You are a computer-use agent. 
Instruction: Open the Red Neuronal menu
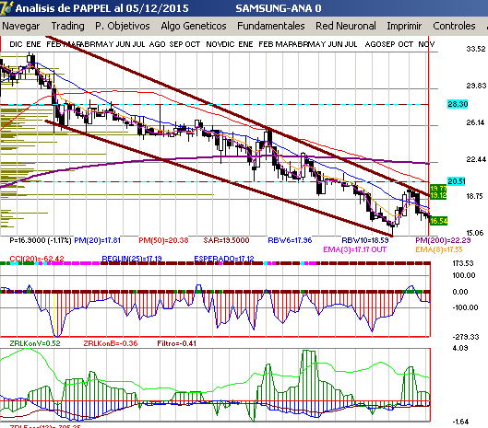pos(346,26)
